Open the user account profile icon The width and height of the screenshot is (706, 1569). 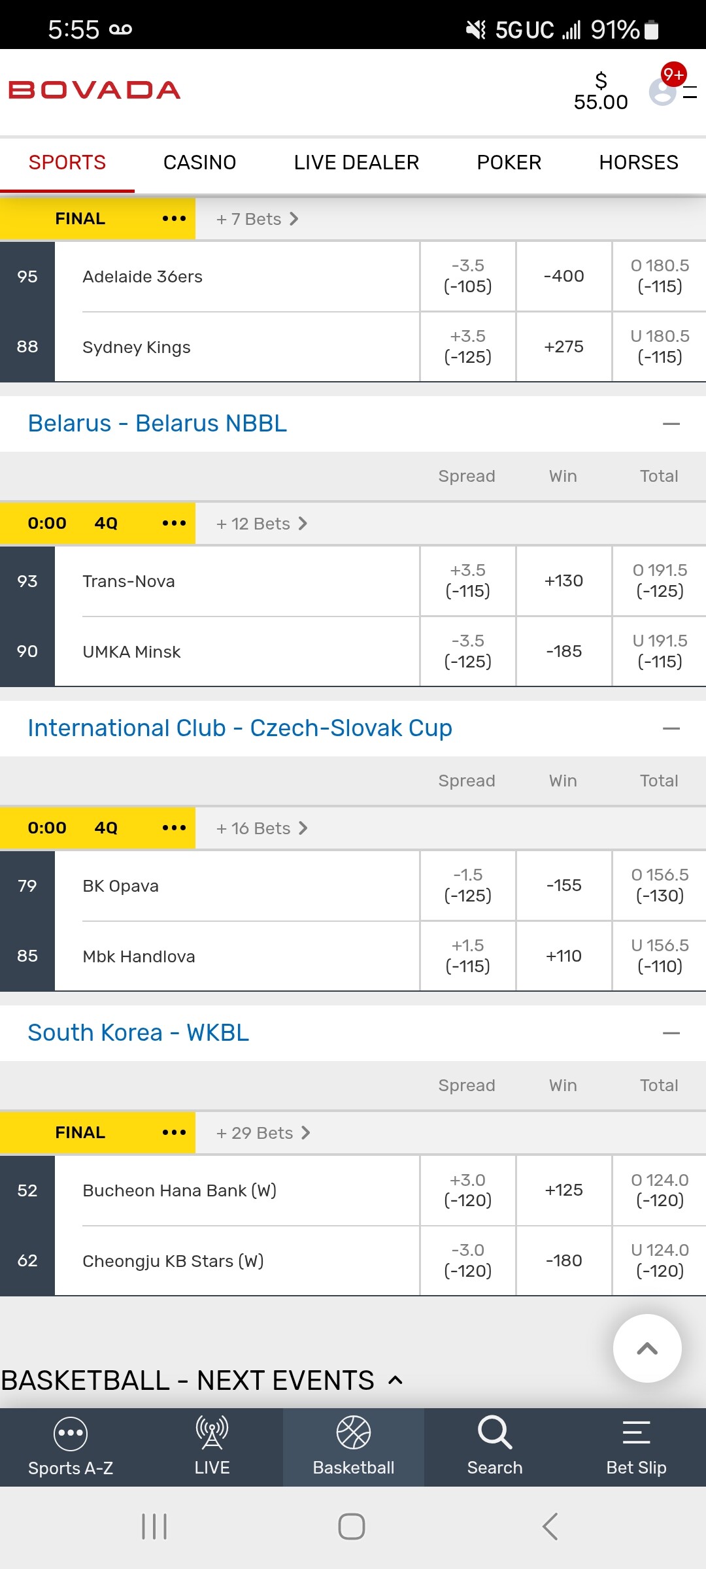[662, 92]
